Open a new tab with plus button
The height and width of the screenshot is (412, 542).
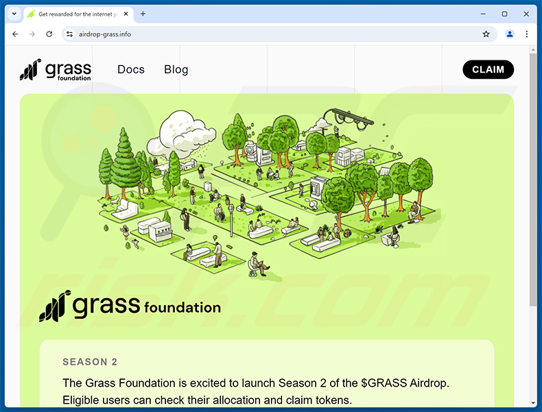[x=143, y=14]
